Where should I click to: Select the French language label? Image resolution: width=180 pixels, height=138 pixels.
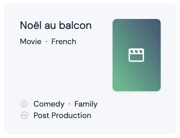click(x=64, y=42)
